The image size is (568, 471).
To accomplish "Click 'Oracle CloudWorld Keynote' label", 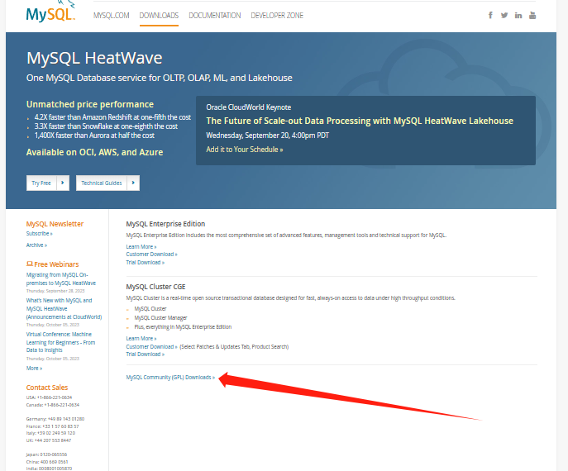I will click(249, 107).
